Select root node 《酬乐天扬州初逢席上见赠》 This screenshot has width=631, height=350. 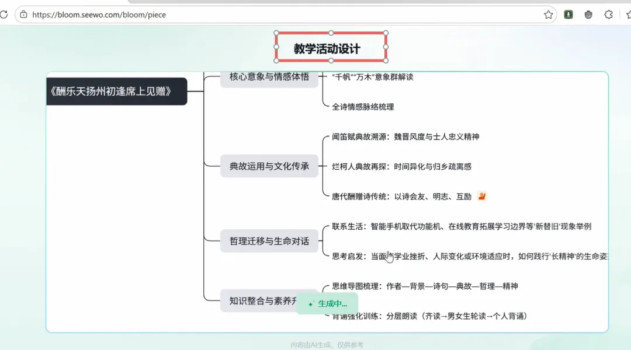coord(117,91)
